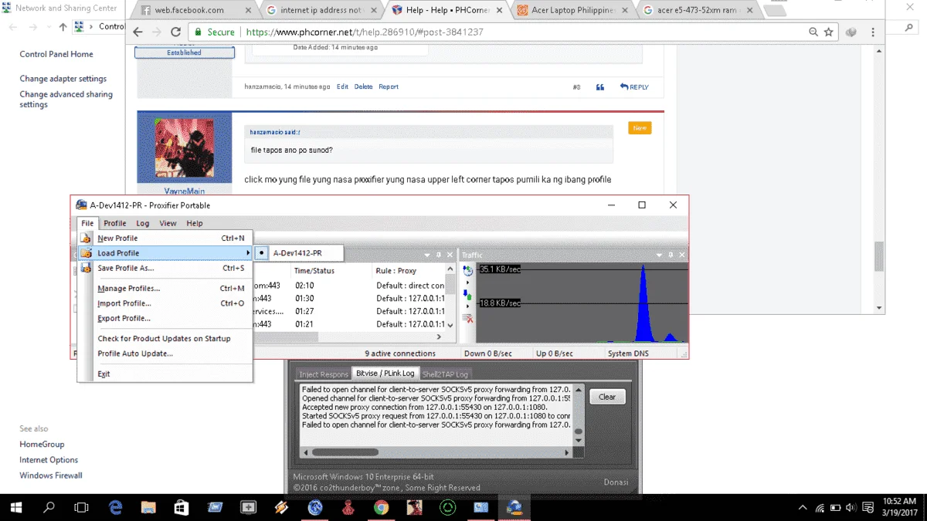Open Microsoft Edge from taskbar
The height and width of the screenshot is (521, 927).
116,507
